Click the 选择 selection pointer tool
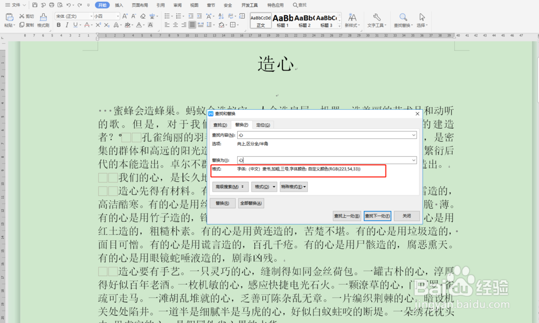Image resolution: width=539 pixels, height=323 pixels. (422, 20)
